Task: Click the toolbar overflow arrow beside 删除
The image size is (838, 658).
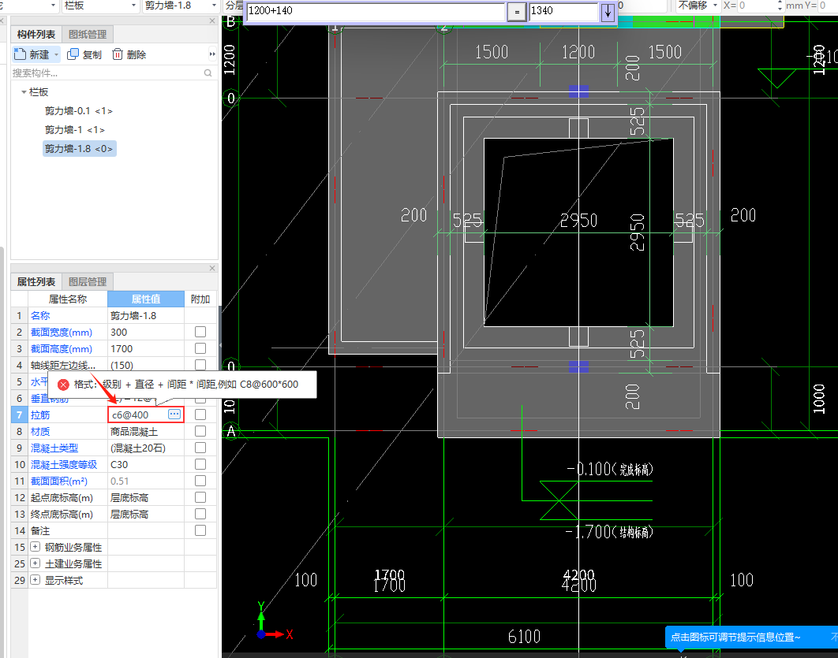Action: pos(212,54)
